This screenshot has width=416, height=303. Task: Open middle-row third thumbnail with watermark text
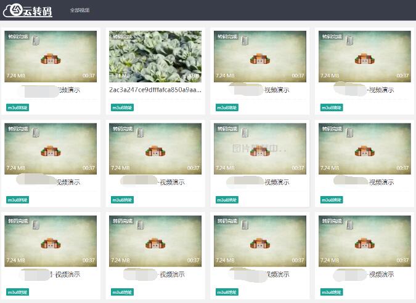click(259, 148)
